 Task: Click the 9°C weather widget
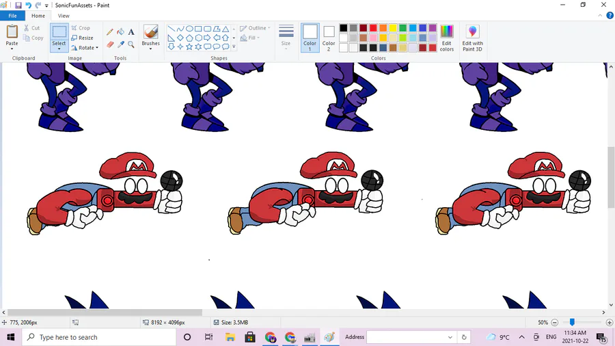(x=498, y=337)
